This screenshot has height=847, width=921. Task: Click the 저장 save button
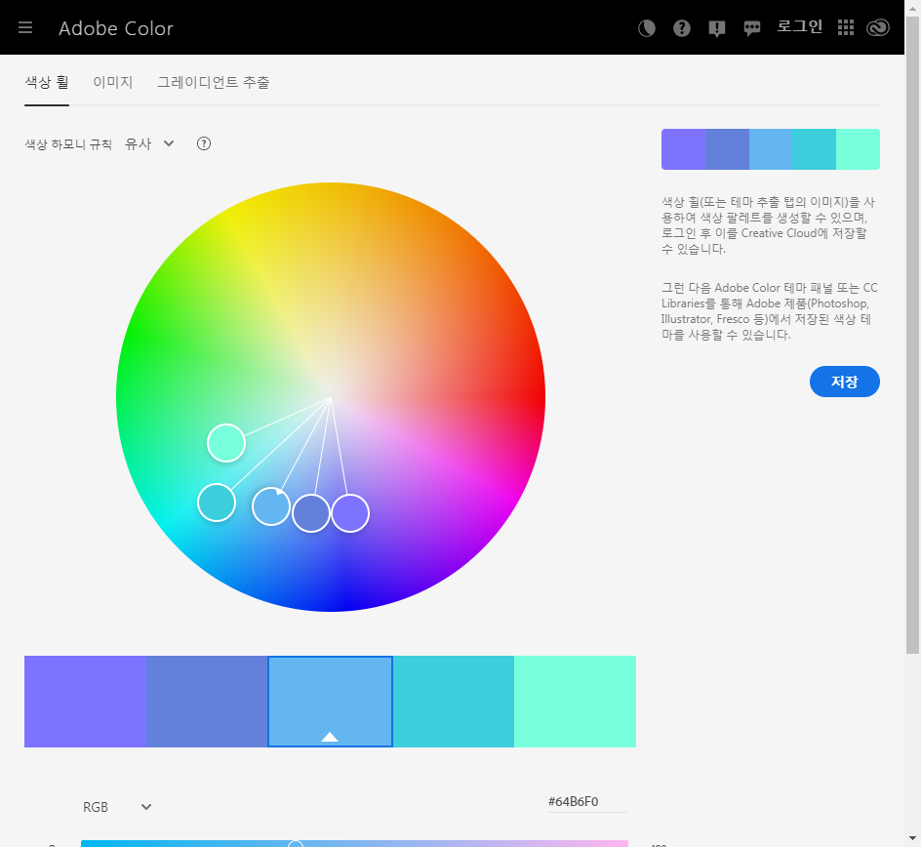click(845, 382)
